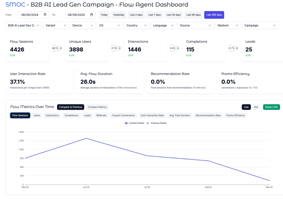Open the Device filter dropdown
283x199 pixels.
coord(82,25)
